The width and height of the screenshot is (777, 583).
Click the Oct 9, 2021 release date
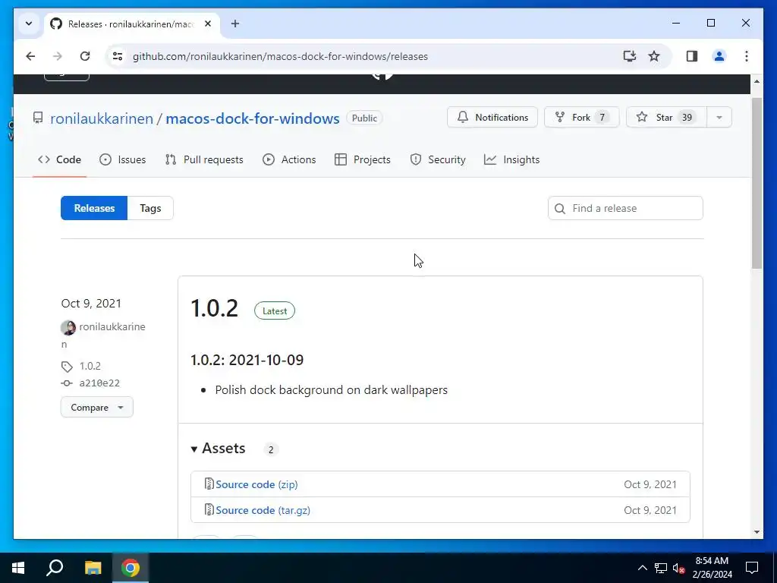tap(91, 304)
